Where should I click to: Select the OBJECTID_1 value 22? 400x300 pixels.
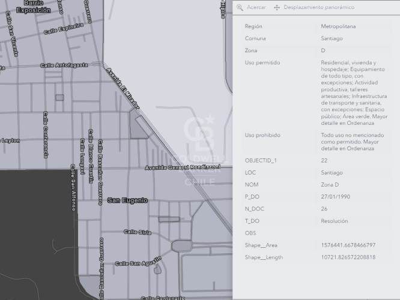click(x=324, y=160)
